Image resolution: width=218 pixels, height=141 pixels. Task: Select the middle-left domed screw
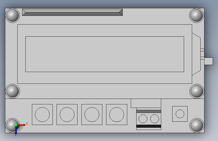click(x=13, y=91)
